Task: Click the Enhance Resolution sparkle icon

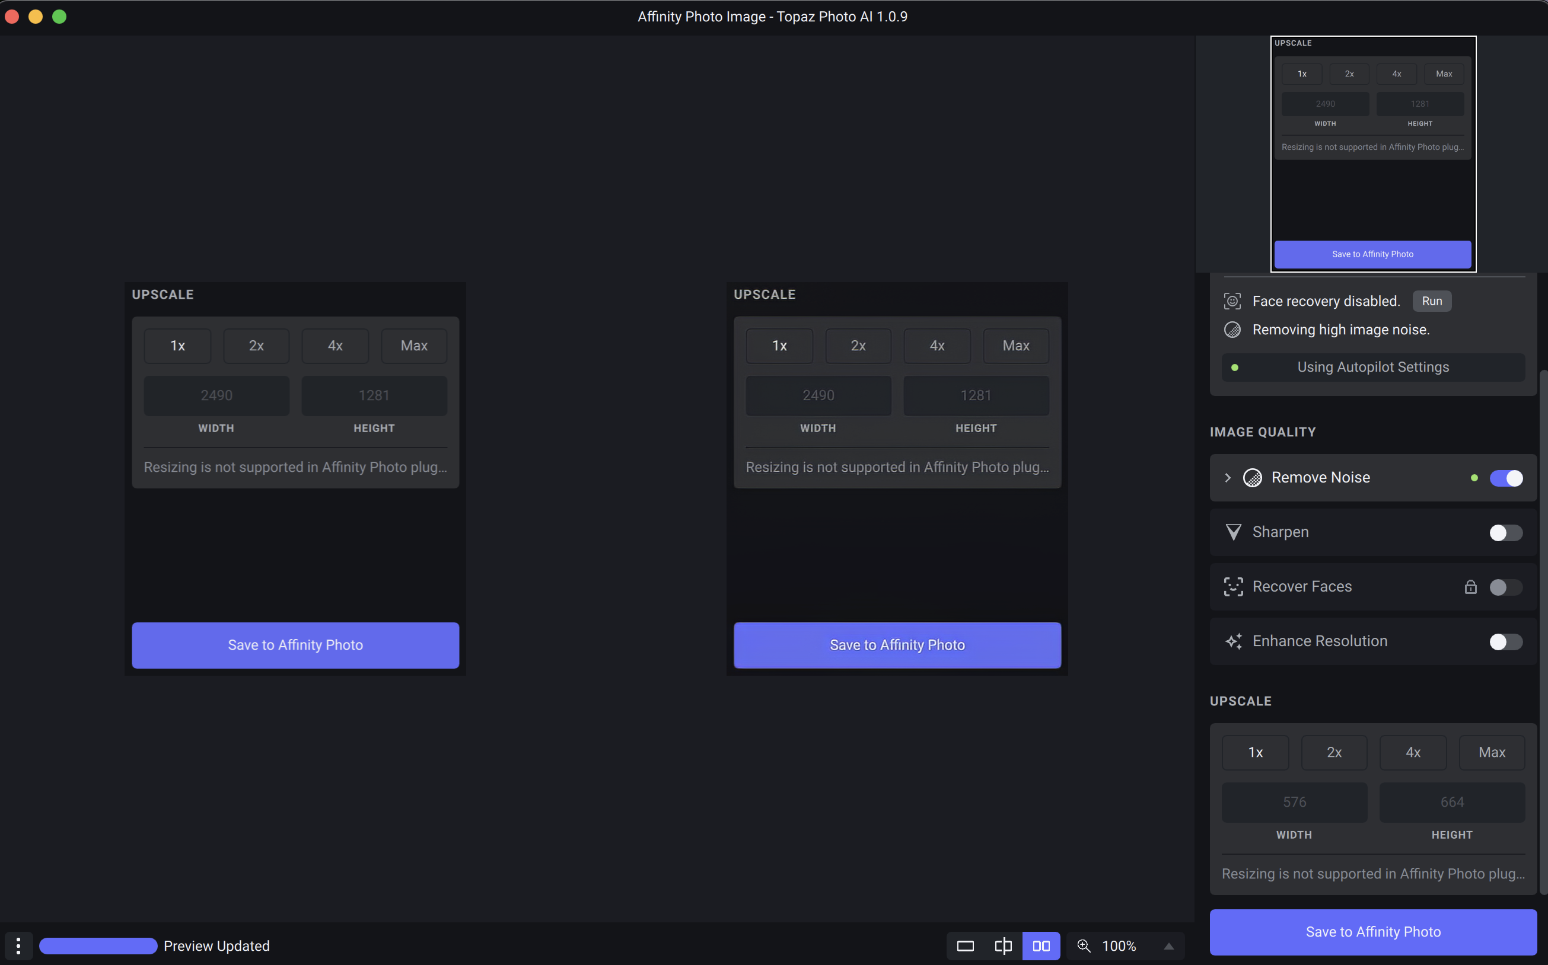Action: pos(1233,641)
